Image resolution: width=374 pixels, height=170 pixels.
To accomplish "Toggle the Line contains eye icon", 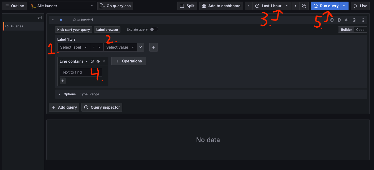I will (98, 61).
